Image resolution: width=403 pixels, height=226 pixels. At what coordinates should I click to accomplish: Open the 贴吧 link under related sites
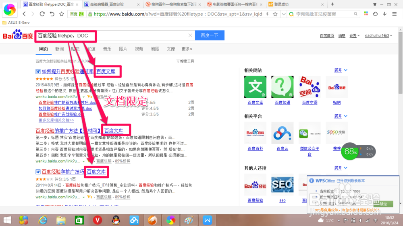(337, 103)
